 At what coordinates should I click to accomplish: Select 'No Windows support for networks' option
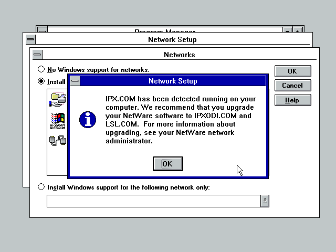tap(41, 70)
